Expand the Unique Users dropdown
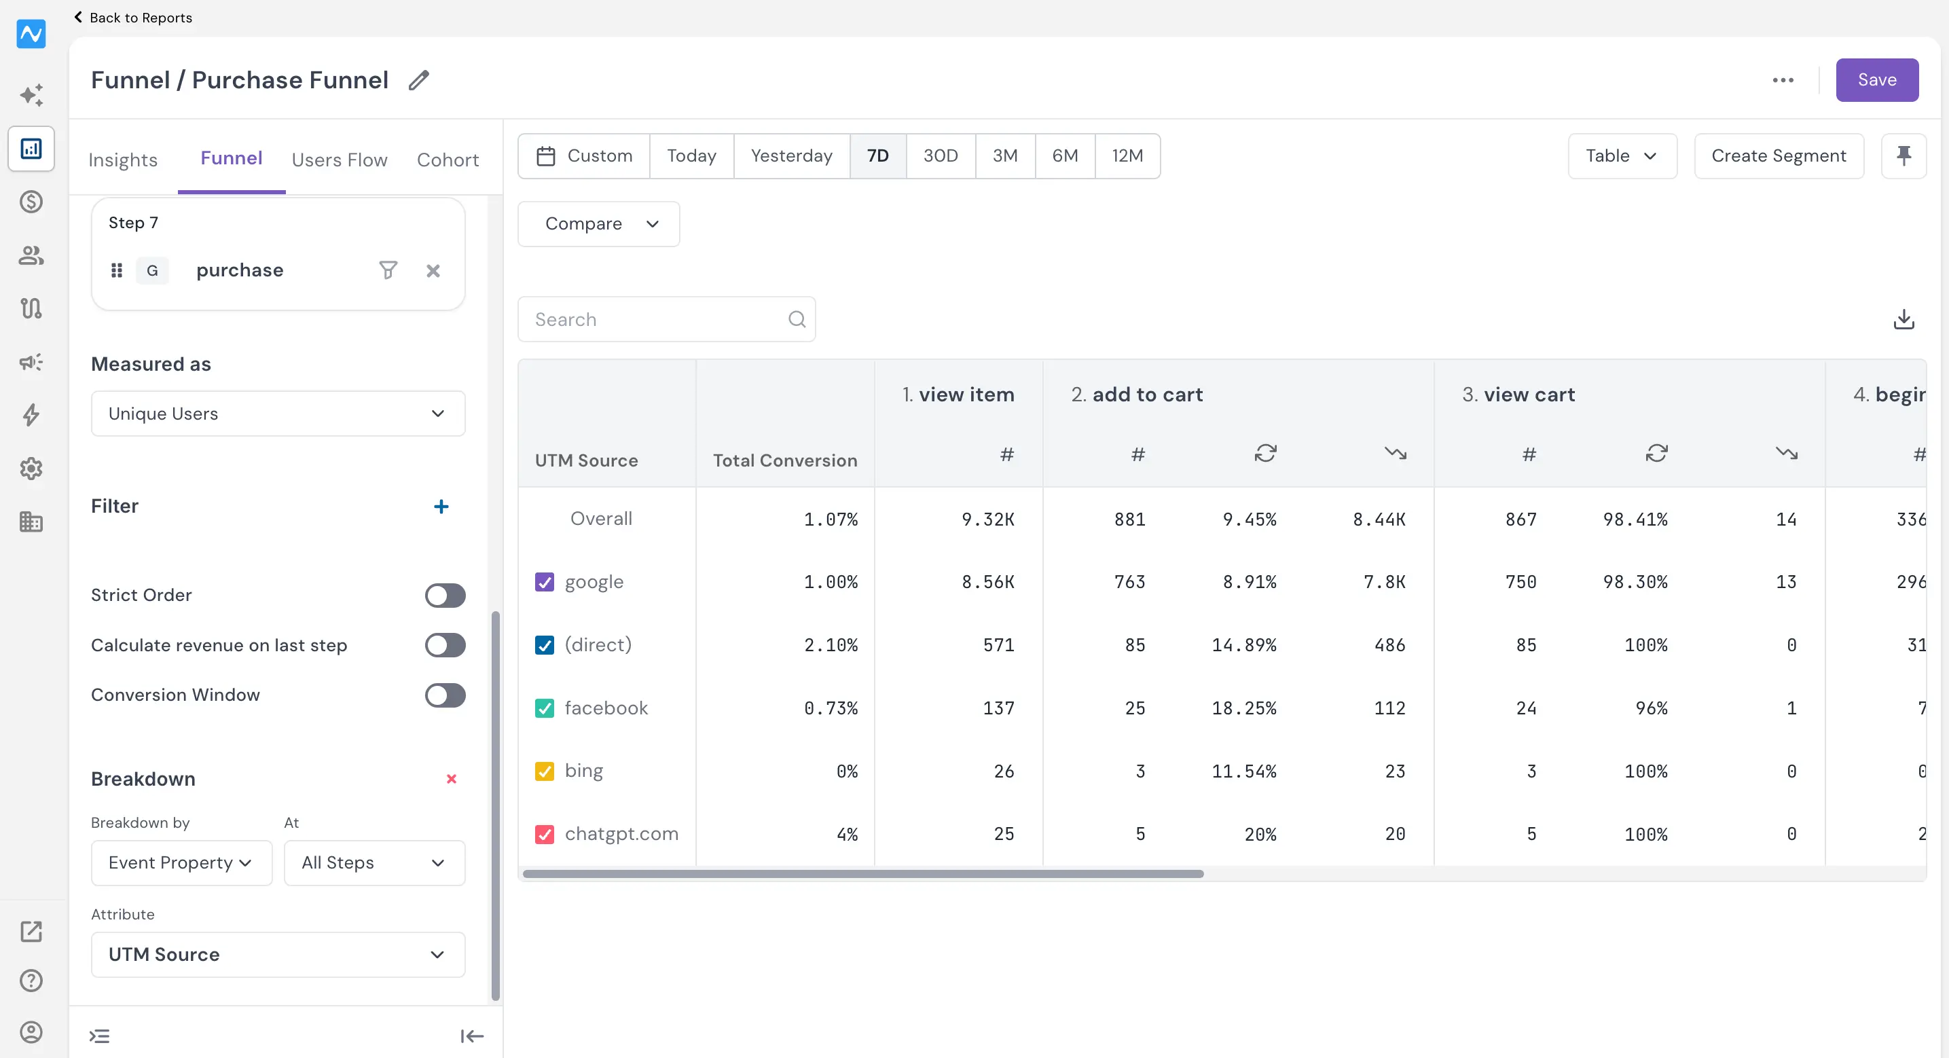Screen dimensions: 1949x1058 (278, 413)
